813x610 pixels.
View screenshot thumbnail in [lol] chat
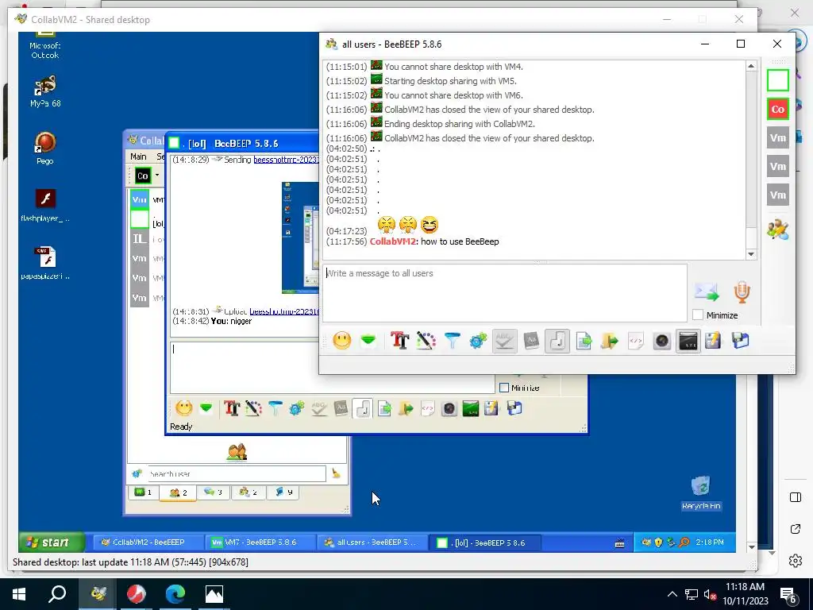[300, 237]
